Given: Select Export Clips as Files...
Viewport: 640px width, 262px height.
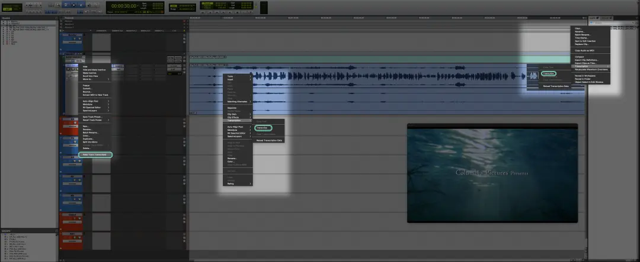Looking at the screenshot, I should point(590,63).
